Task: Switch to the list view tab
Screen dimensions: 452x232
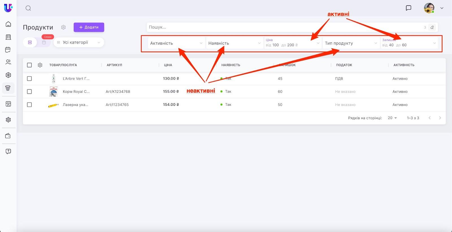Action: tap(30, 42)
